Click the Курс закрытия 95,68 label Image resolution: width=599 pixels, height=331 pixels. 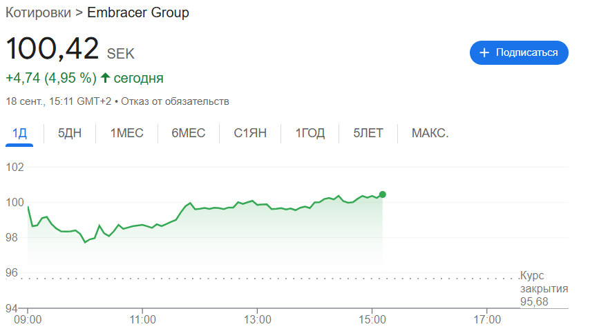coord(543,288)
